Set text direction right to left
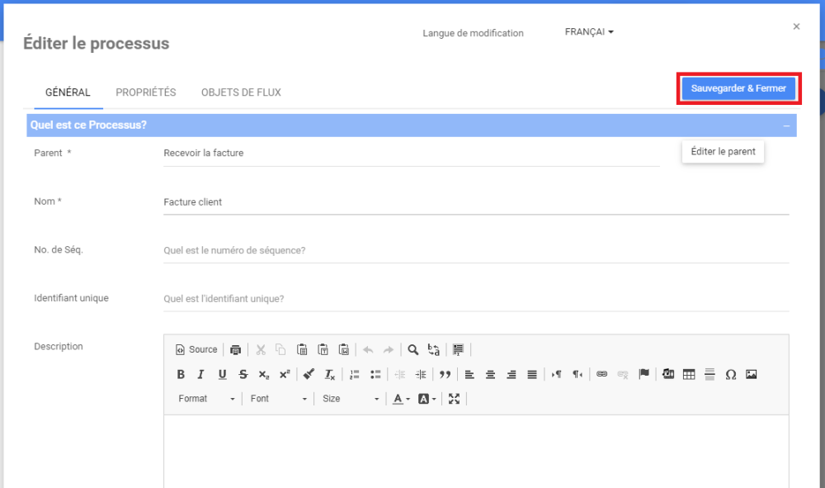The height and width of the screenshot is (488, 825). (577, 374)
